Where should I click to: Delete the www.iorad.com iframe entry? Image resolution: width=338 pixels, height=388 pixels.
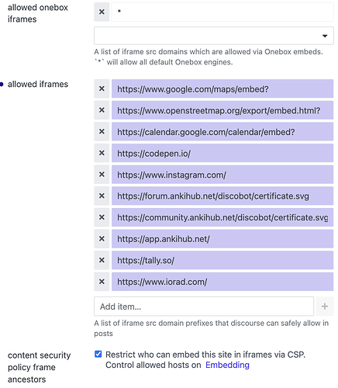102,282
